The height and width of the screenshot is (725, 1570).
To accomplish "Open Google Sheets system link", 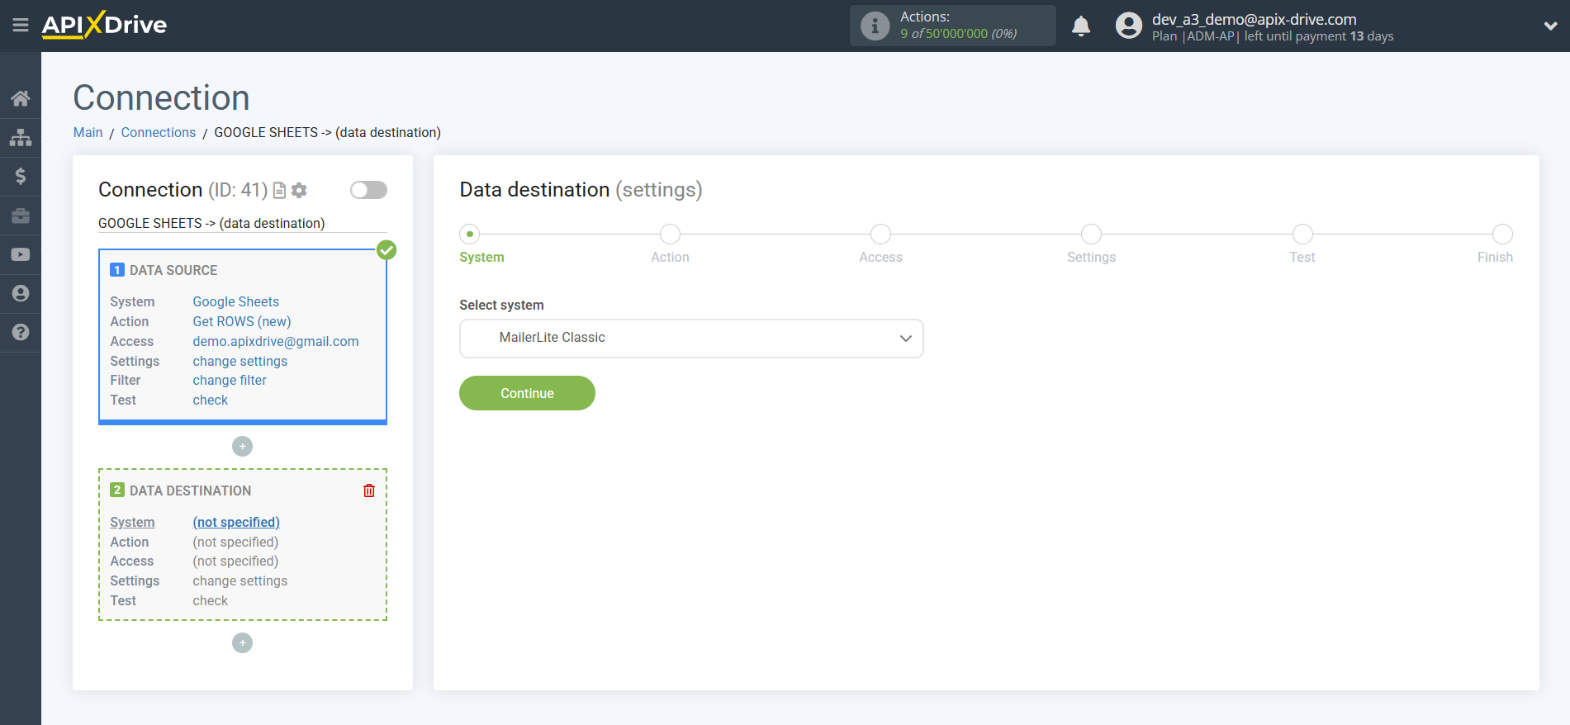I will pos(236,301).
